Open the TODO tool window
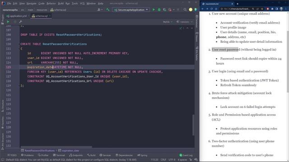This screenshot has width=289, height=162. pyautogui.click(x=12, y=155)
